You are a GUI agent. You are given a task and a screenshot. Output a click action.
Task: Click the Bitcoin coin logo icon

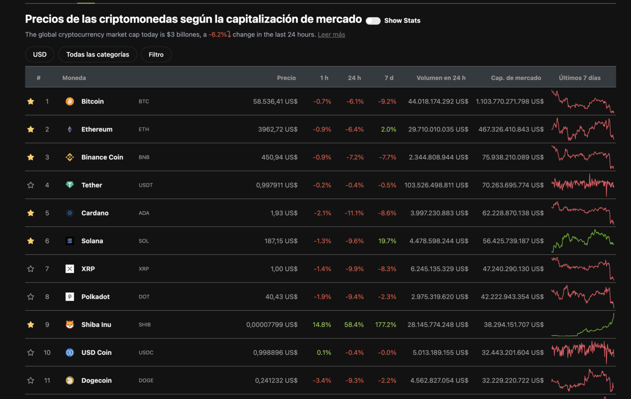pyautogui.click(x=70, y=101)
